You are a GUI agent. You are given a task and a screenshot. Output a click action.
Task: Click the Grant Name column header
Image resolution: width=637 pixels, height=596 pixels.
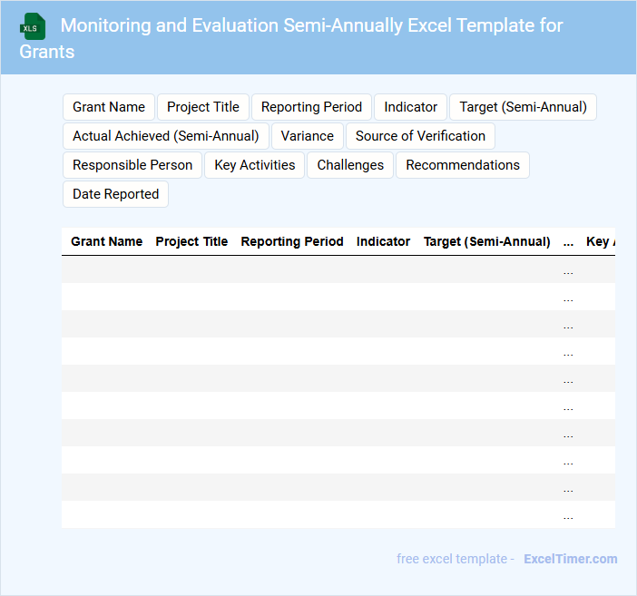point(106,242)
